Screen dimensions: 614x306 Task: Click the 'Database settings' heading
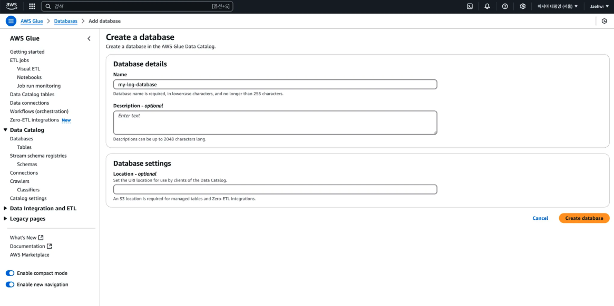(142, 164)
